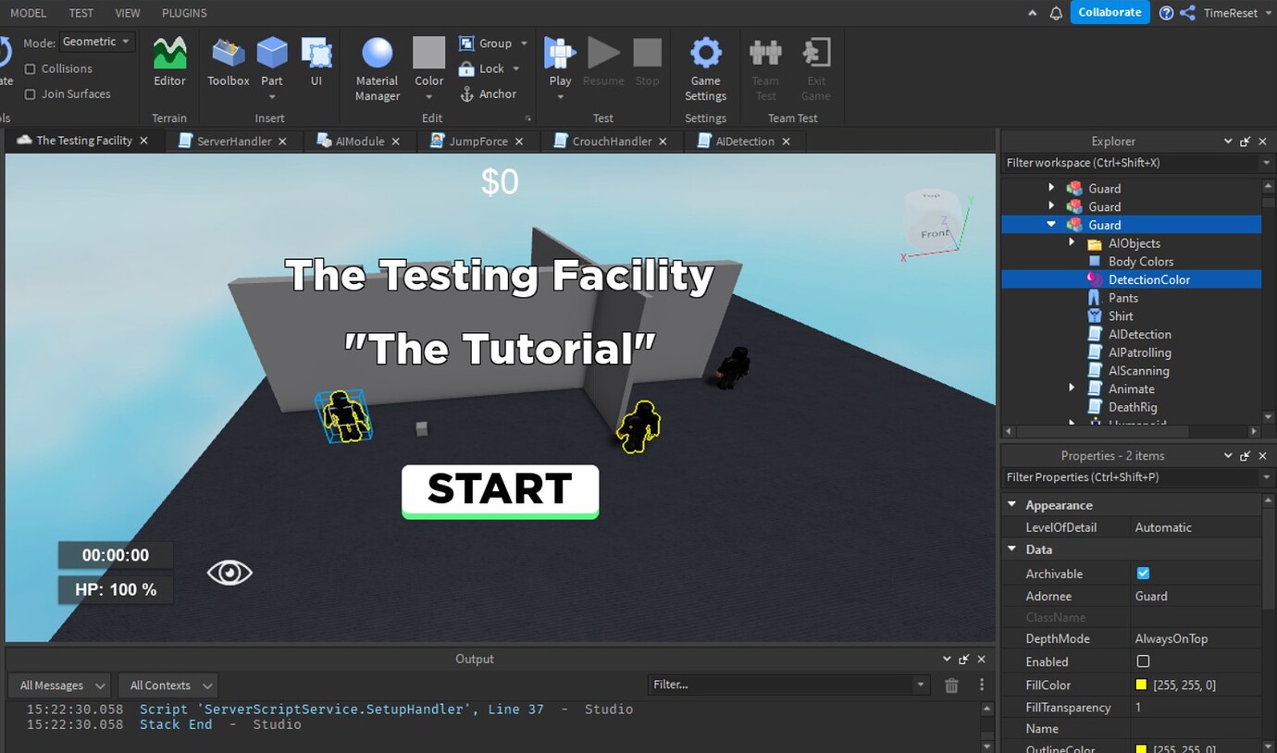Open the Toolbox
Image resolution: width=1277 pixels, height=753 pixels.
coord(228,56)
